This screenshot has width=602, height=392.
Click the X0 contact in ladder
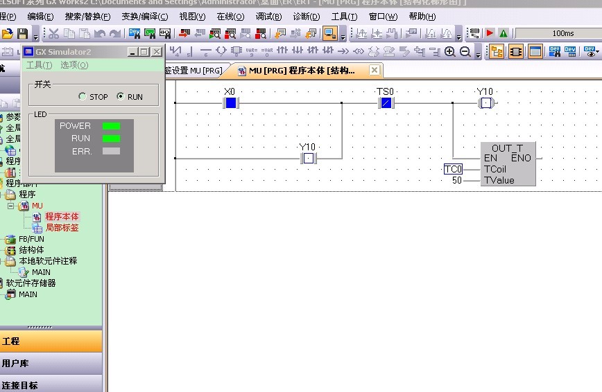pyautogui.click(x=231, y=103)
